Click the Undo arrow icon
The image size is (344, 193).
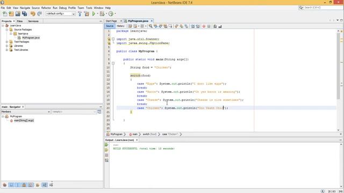33,14
